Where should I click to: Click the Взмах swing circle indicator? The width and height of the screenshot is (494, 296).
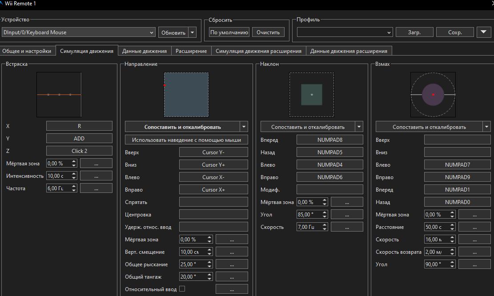click(x=433, y=94)
